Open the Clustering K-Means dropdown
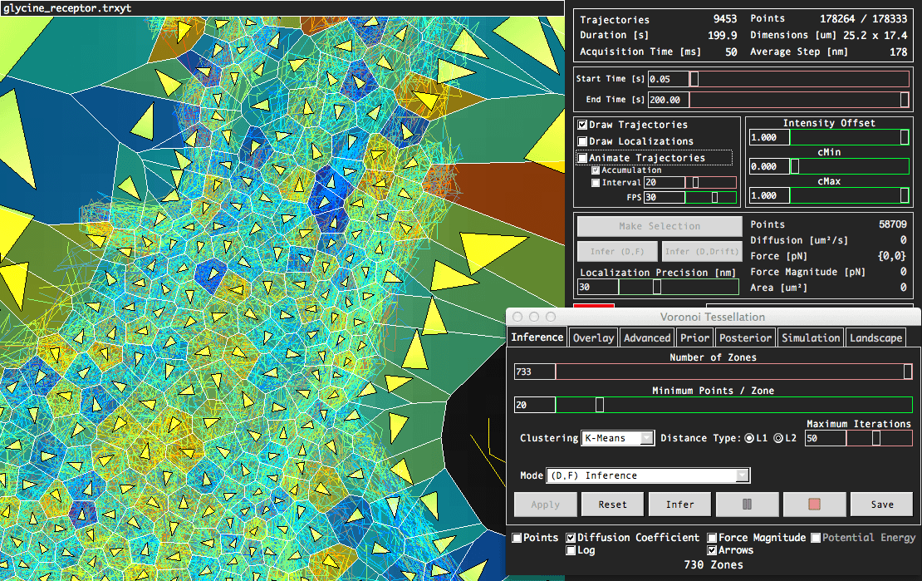Viewport: 922px width, 581px height. [617, 438]
